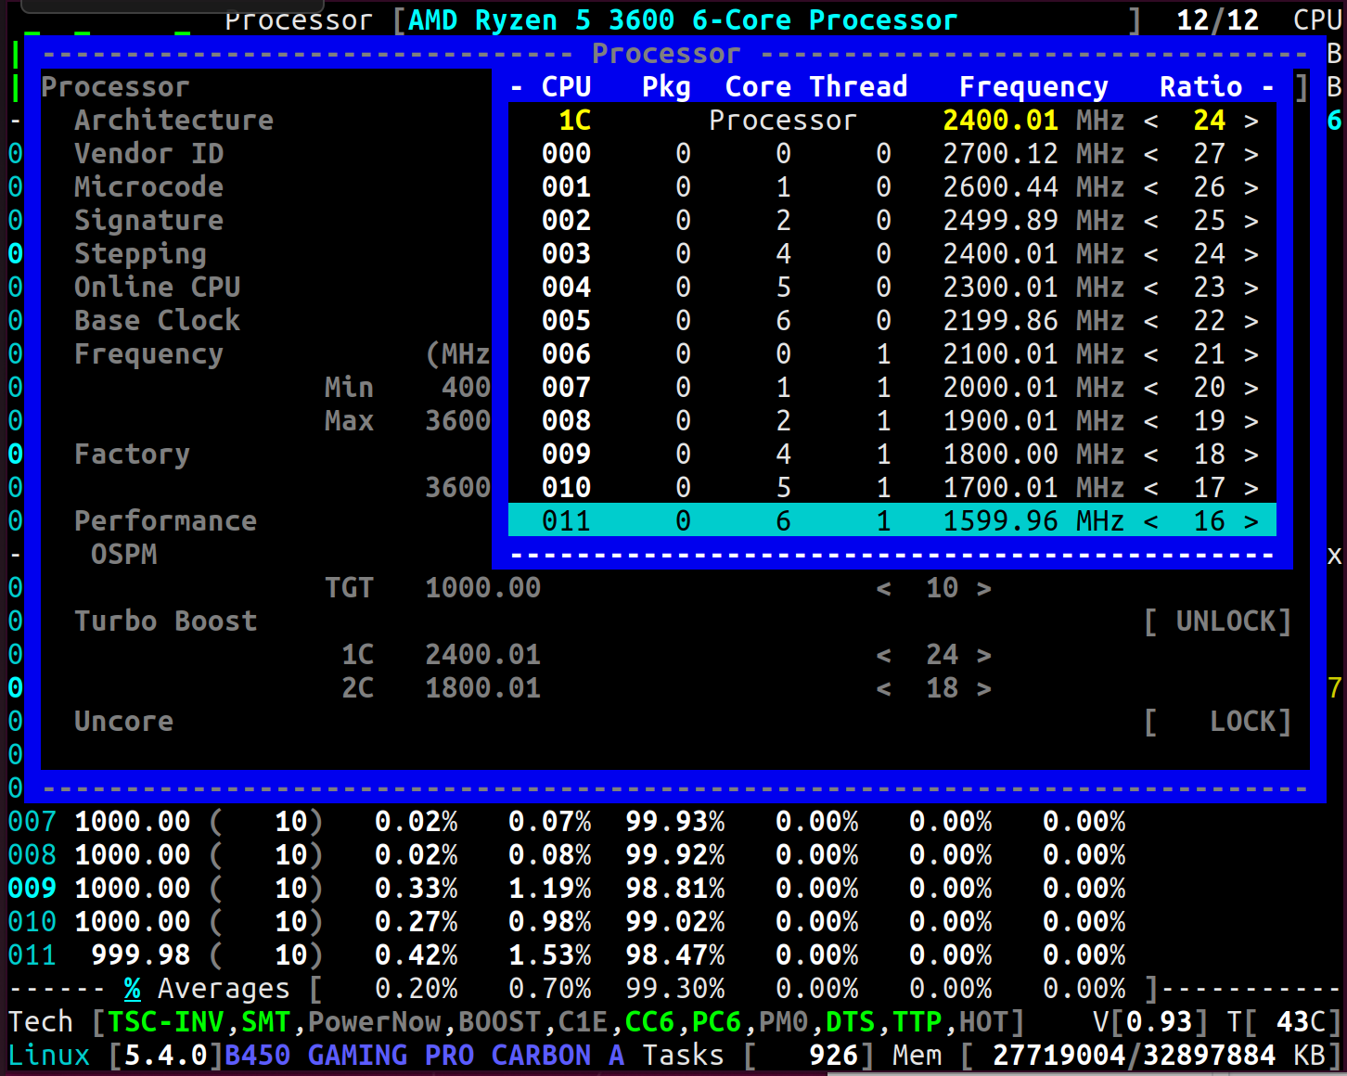Click the AMD Ryzen 5 3600 title
The image size is (1347, 1076).
pyautogui.click(x=683, y=19)
